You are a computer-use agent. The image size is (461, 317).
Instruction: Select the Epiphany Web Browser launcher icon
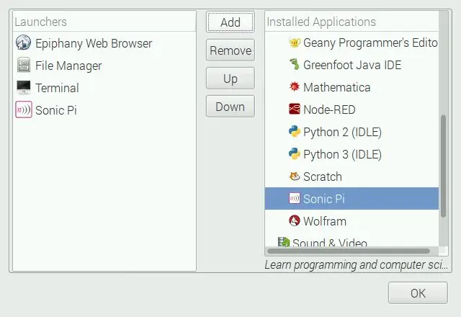(x=23, y=43)
